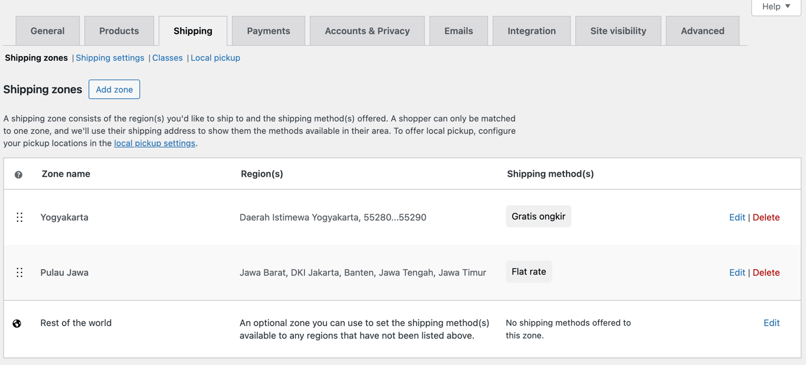Go to the Products tab

[x=119, y=30]
